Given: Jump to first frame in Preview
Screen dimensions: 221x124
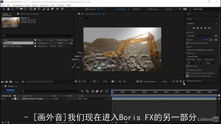Looking at the screenshot, I should (194, 28).
